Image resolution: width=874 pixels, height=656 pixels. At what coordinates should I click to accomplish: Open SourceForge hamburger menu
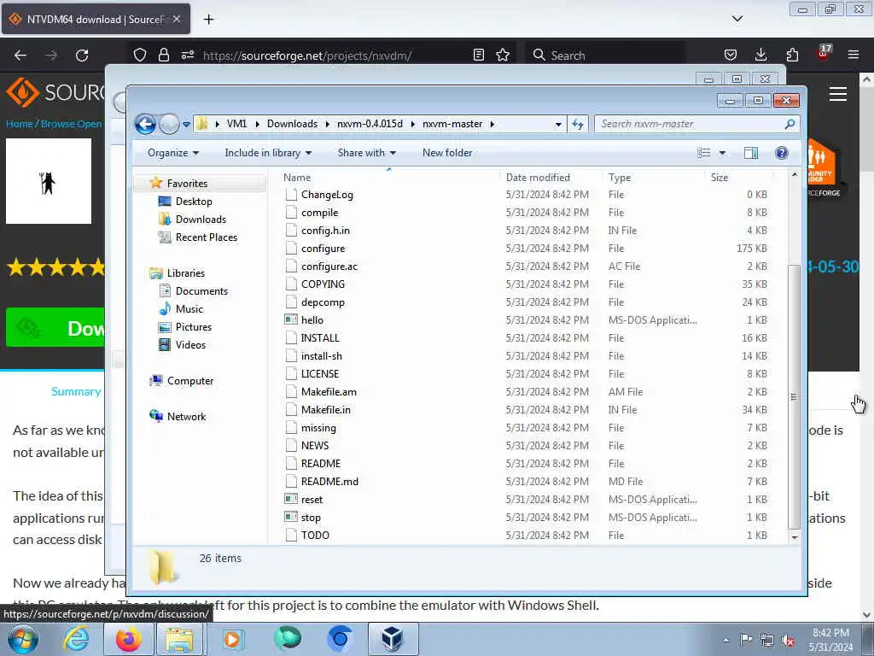[x=838, y=94]
